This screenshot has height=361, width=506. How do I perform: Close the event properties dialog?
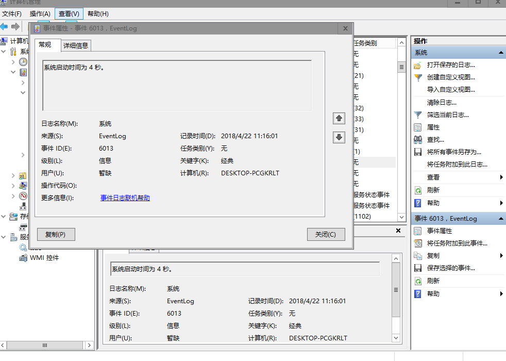click(345, 28)
